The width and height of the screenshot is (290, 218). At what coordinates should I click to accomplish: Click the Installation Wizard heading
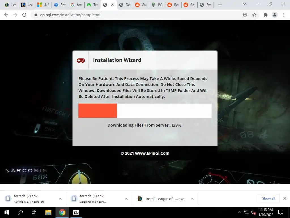[x=117, y=60]
